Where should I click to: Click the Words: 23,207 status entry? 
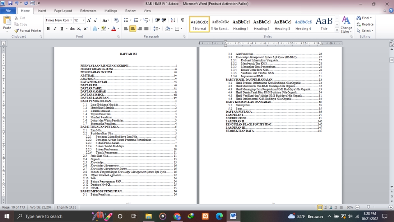pyautogui.click(x=41, y=207)
